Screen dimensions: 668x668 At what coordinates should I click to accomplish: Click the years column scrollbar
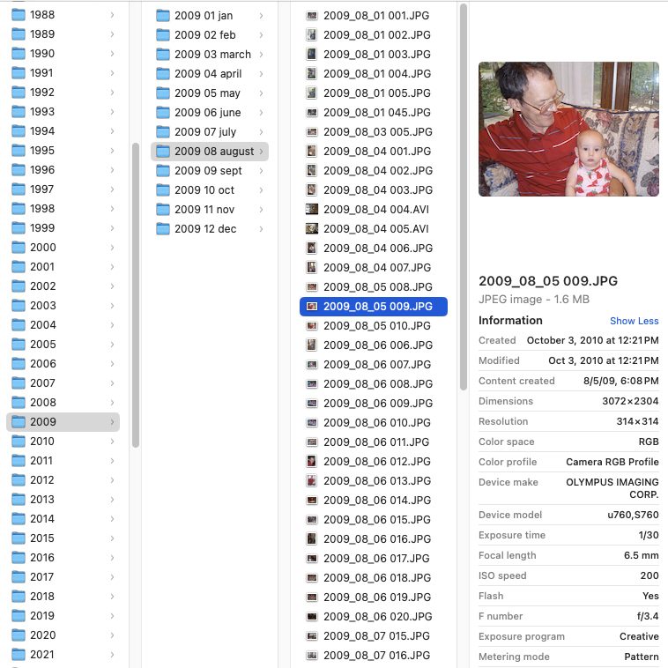pyautogui.click(x=136, y=295)
